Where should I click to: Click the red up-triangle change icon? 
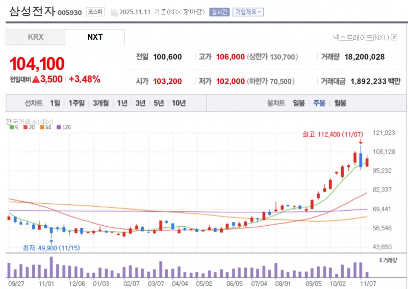36,79
